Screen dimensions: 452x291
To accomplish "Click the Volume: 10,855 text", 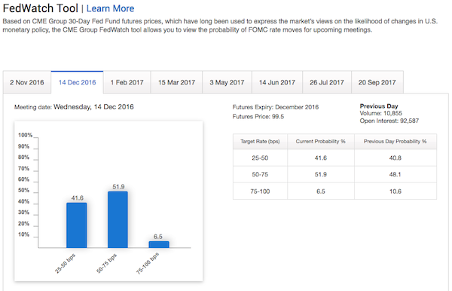I will point(380,113).
